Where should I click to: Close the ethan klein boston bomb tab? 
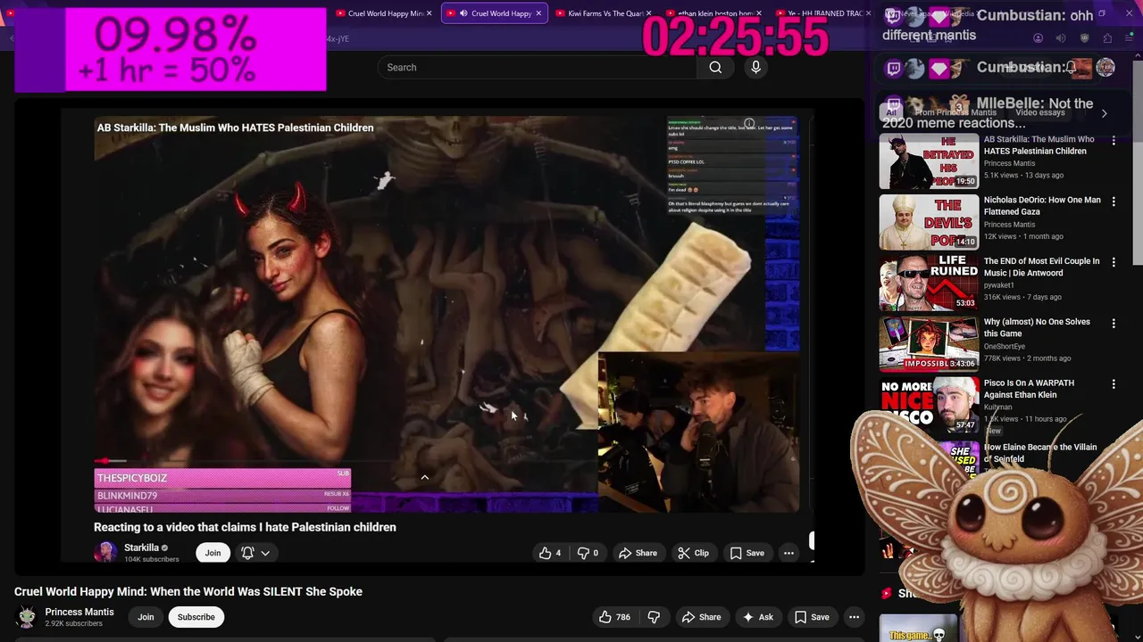click(x=759, y=13)
